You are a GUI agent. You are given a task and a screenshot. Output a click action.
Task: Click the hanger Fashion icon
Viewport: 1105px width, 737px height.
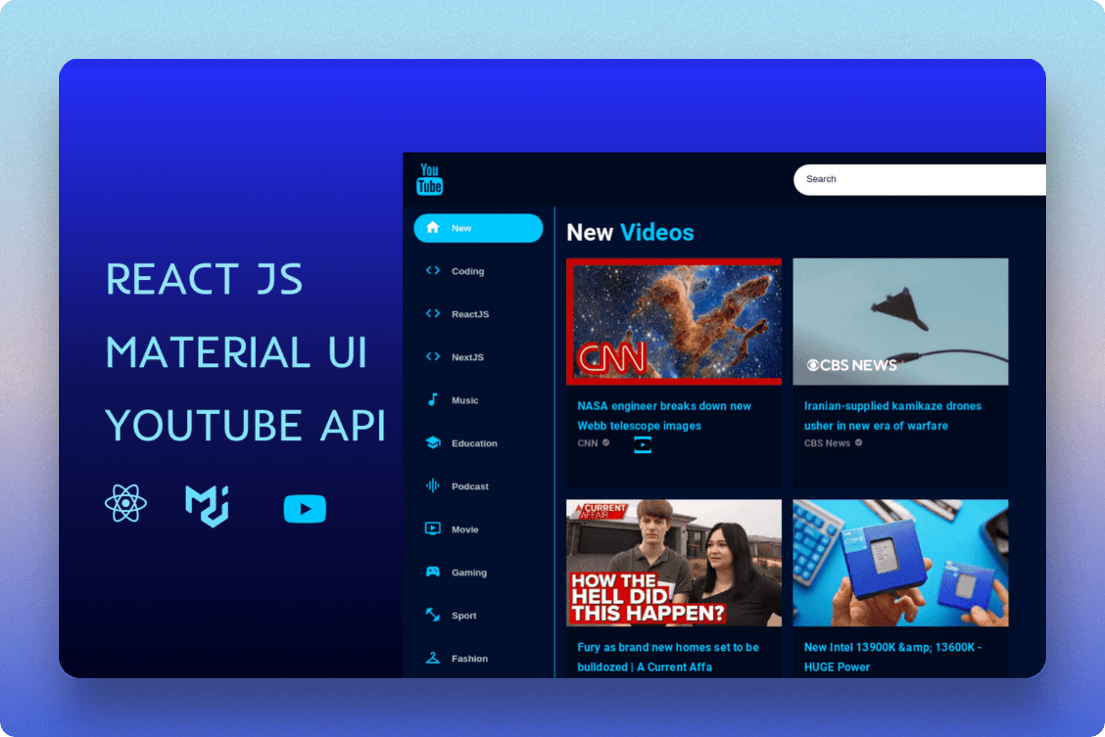click(x=432, y=658)
